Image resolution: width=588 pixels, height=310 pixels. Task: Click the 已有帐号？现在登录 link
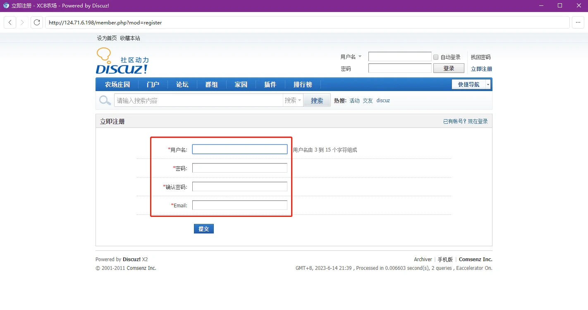point(465,121)
